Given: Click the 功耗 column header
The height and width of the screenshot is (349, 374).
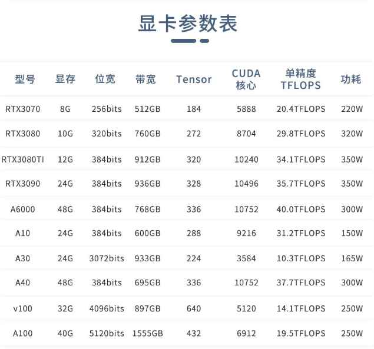Looking at the screenshot, I should [351, 79].
